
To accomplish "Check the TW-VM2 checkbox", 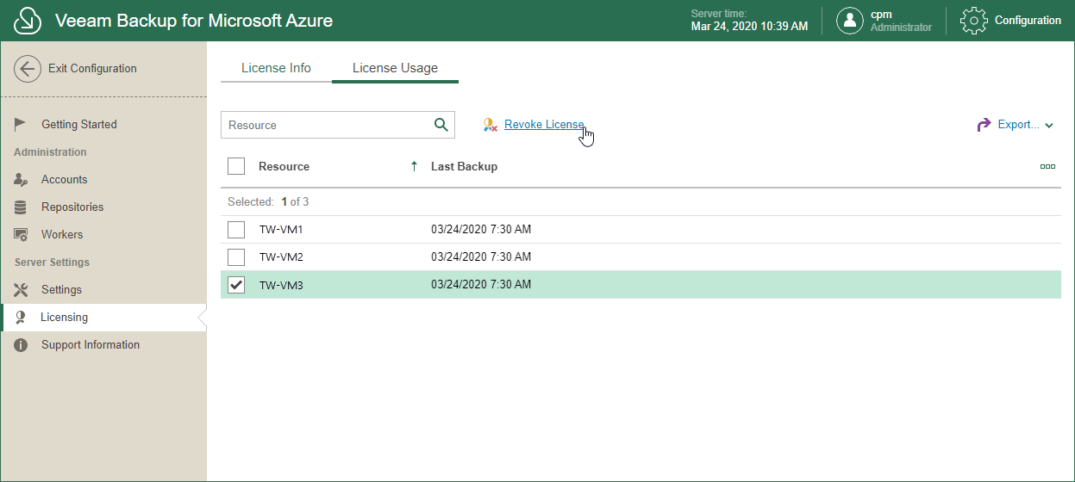I will [236, 257].
